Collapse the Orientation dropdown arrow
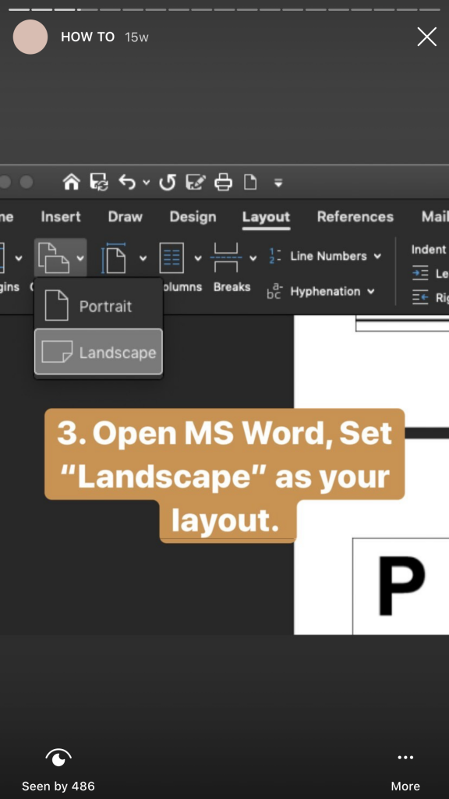 [x=80, y=257]
